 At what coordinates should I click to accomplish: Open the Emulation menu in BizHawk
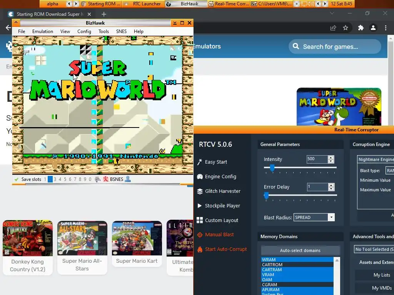(42, 31)
